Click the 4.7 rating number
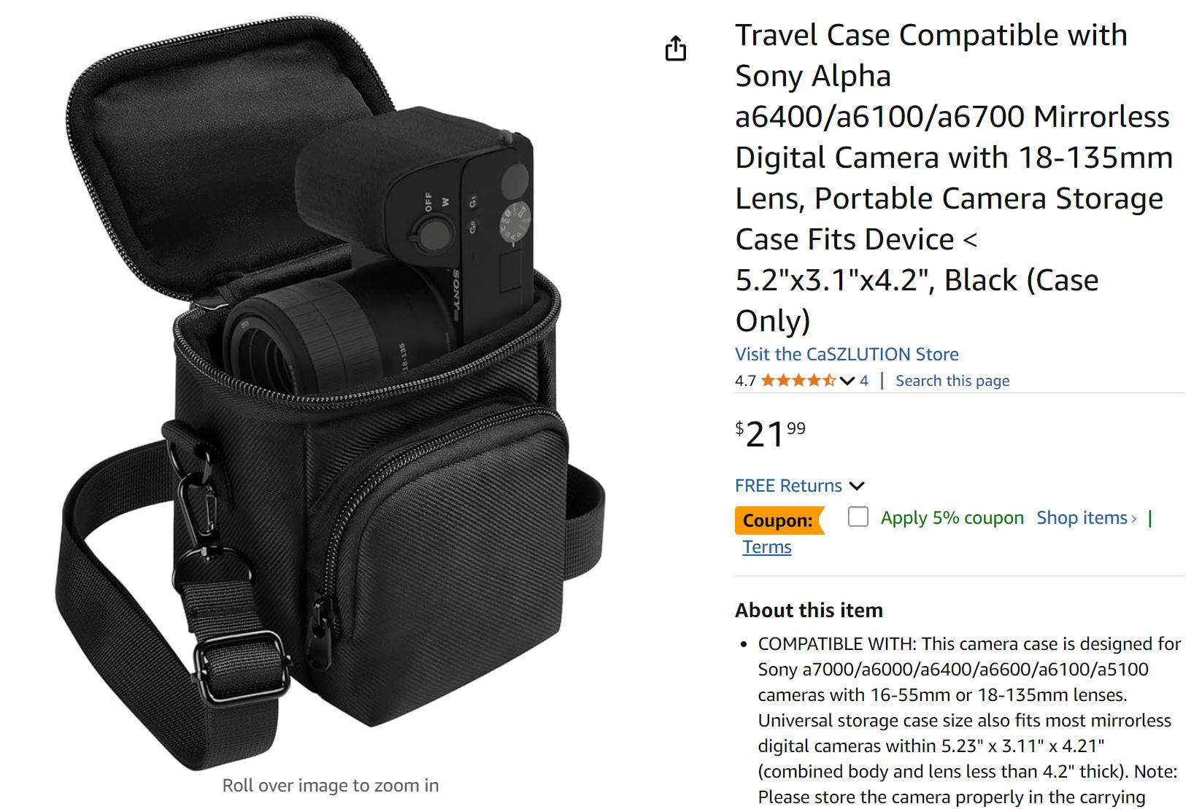Viewport: 1202px width, 809px height. click(745, 381)
